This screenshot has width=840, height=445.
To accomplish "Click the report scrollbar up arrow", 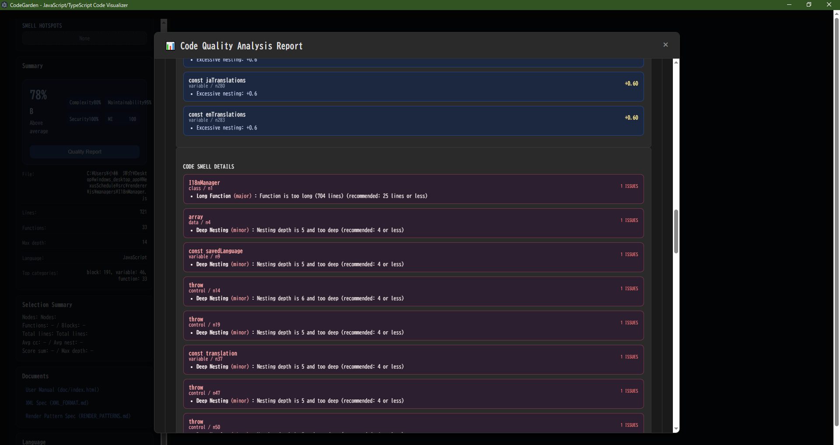I will [676, 63].
